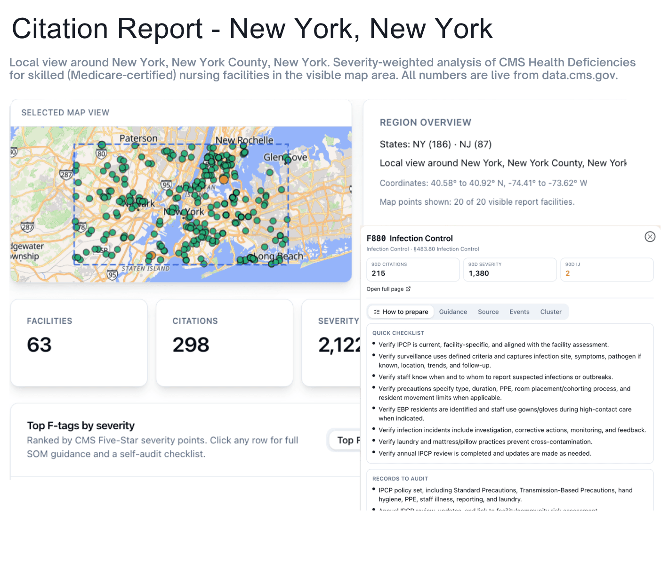Click the 90D Severity value 1,380

(479, 273)
